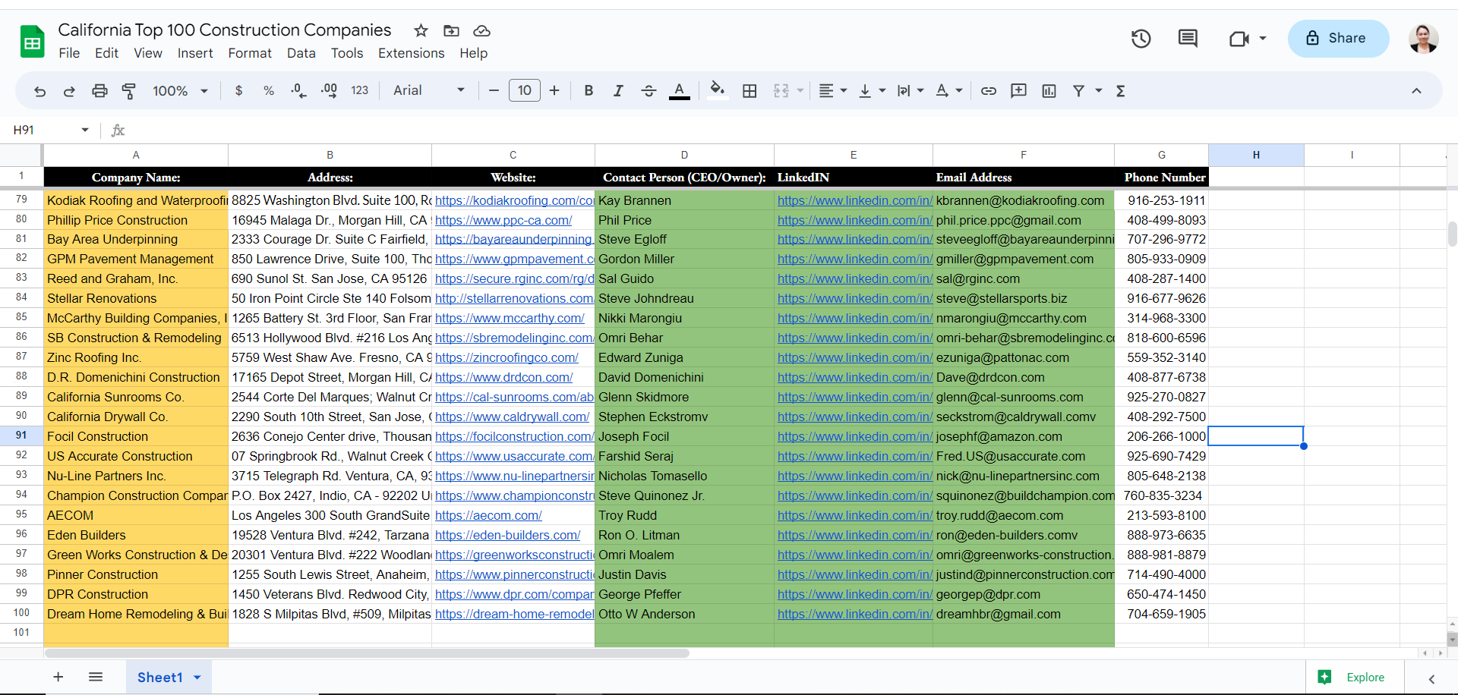The width and height of the screenshot is (1458, 695).
Task: Select row 91 header
Action: (21, 436)
